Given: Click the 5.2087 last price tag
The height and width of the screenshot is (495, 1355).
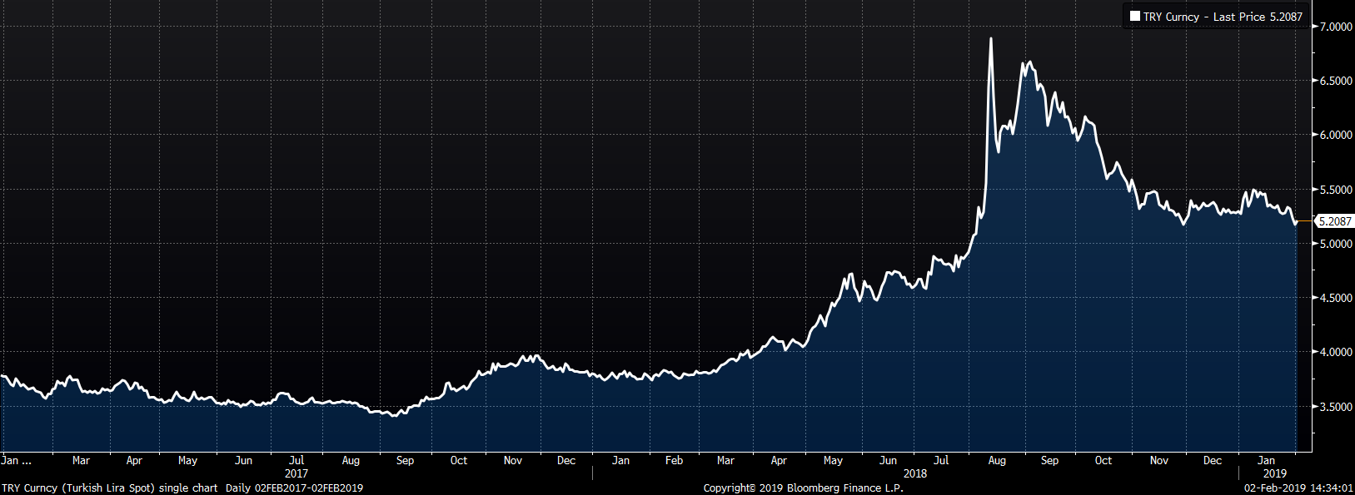Looking at the screenshot, I should point(1334,221).
